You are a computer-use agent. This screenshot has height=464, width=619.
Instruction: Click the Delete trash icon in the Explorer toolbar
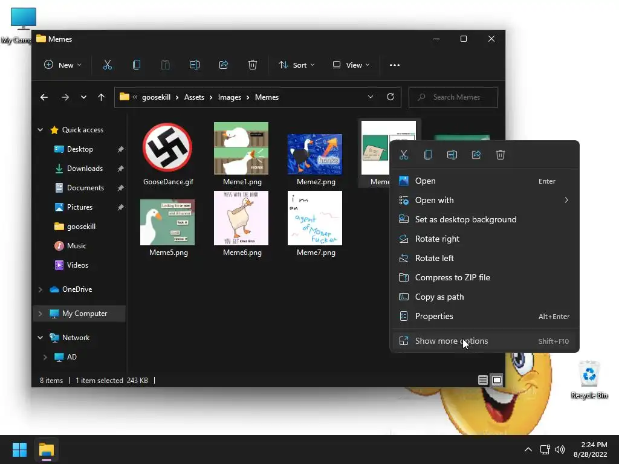click(x=253, y=65)
